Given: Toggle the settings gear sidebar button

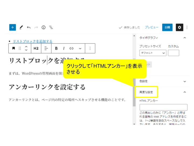Looking at the screenshot, I should click(x=179, y=27).
